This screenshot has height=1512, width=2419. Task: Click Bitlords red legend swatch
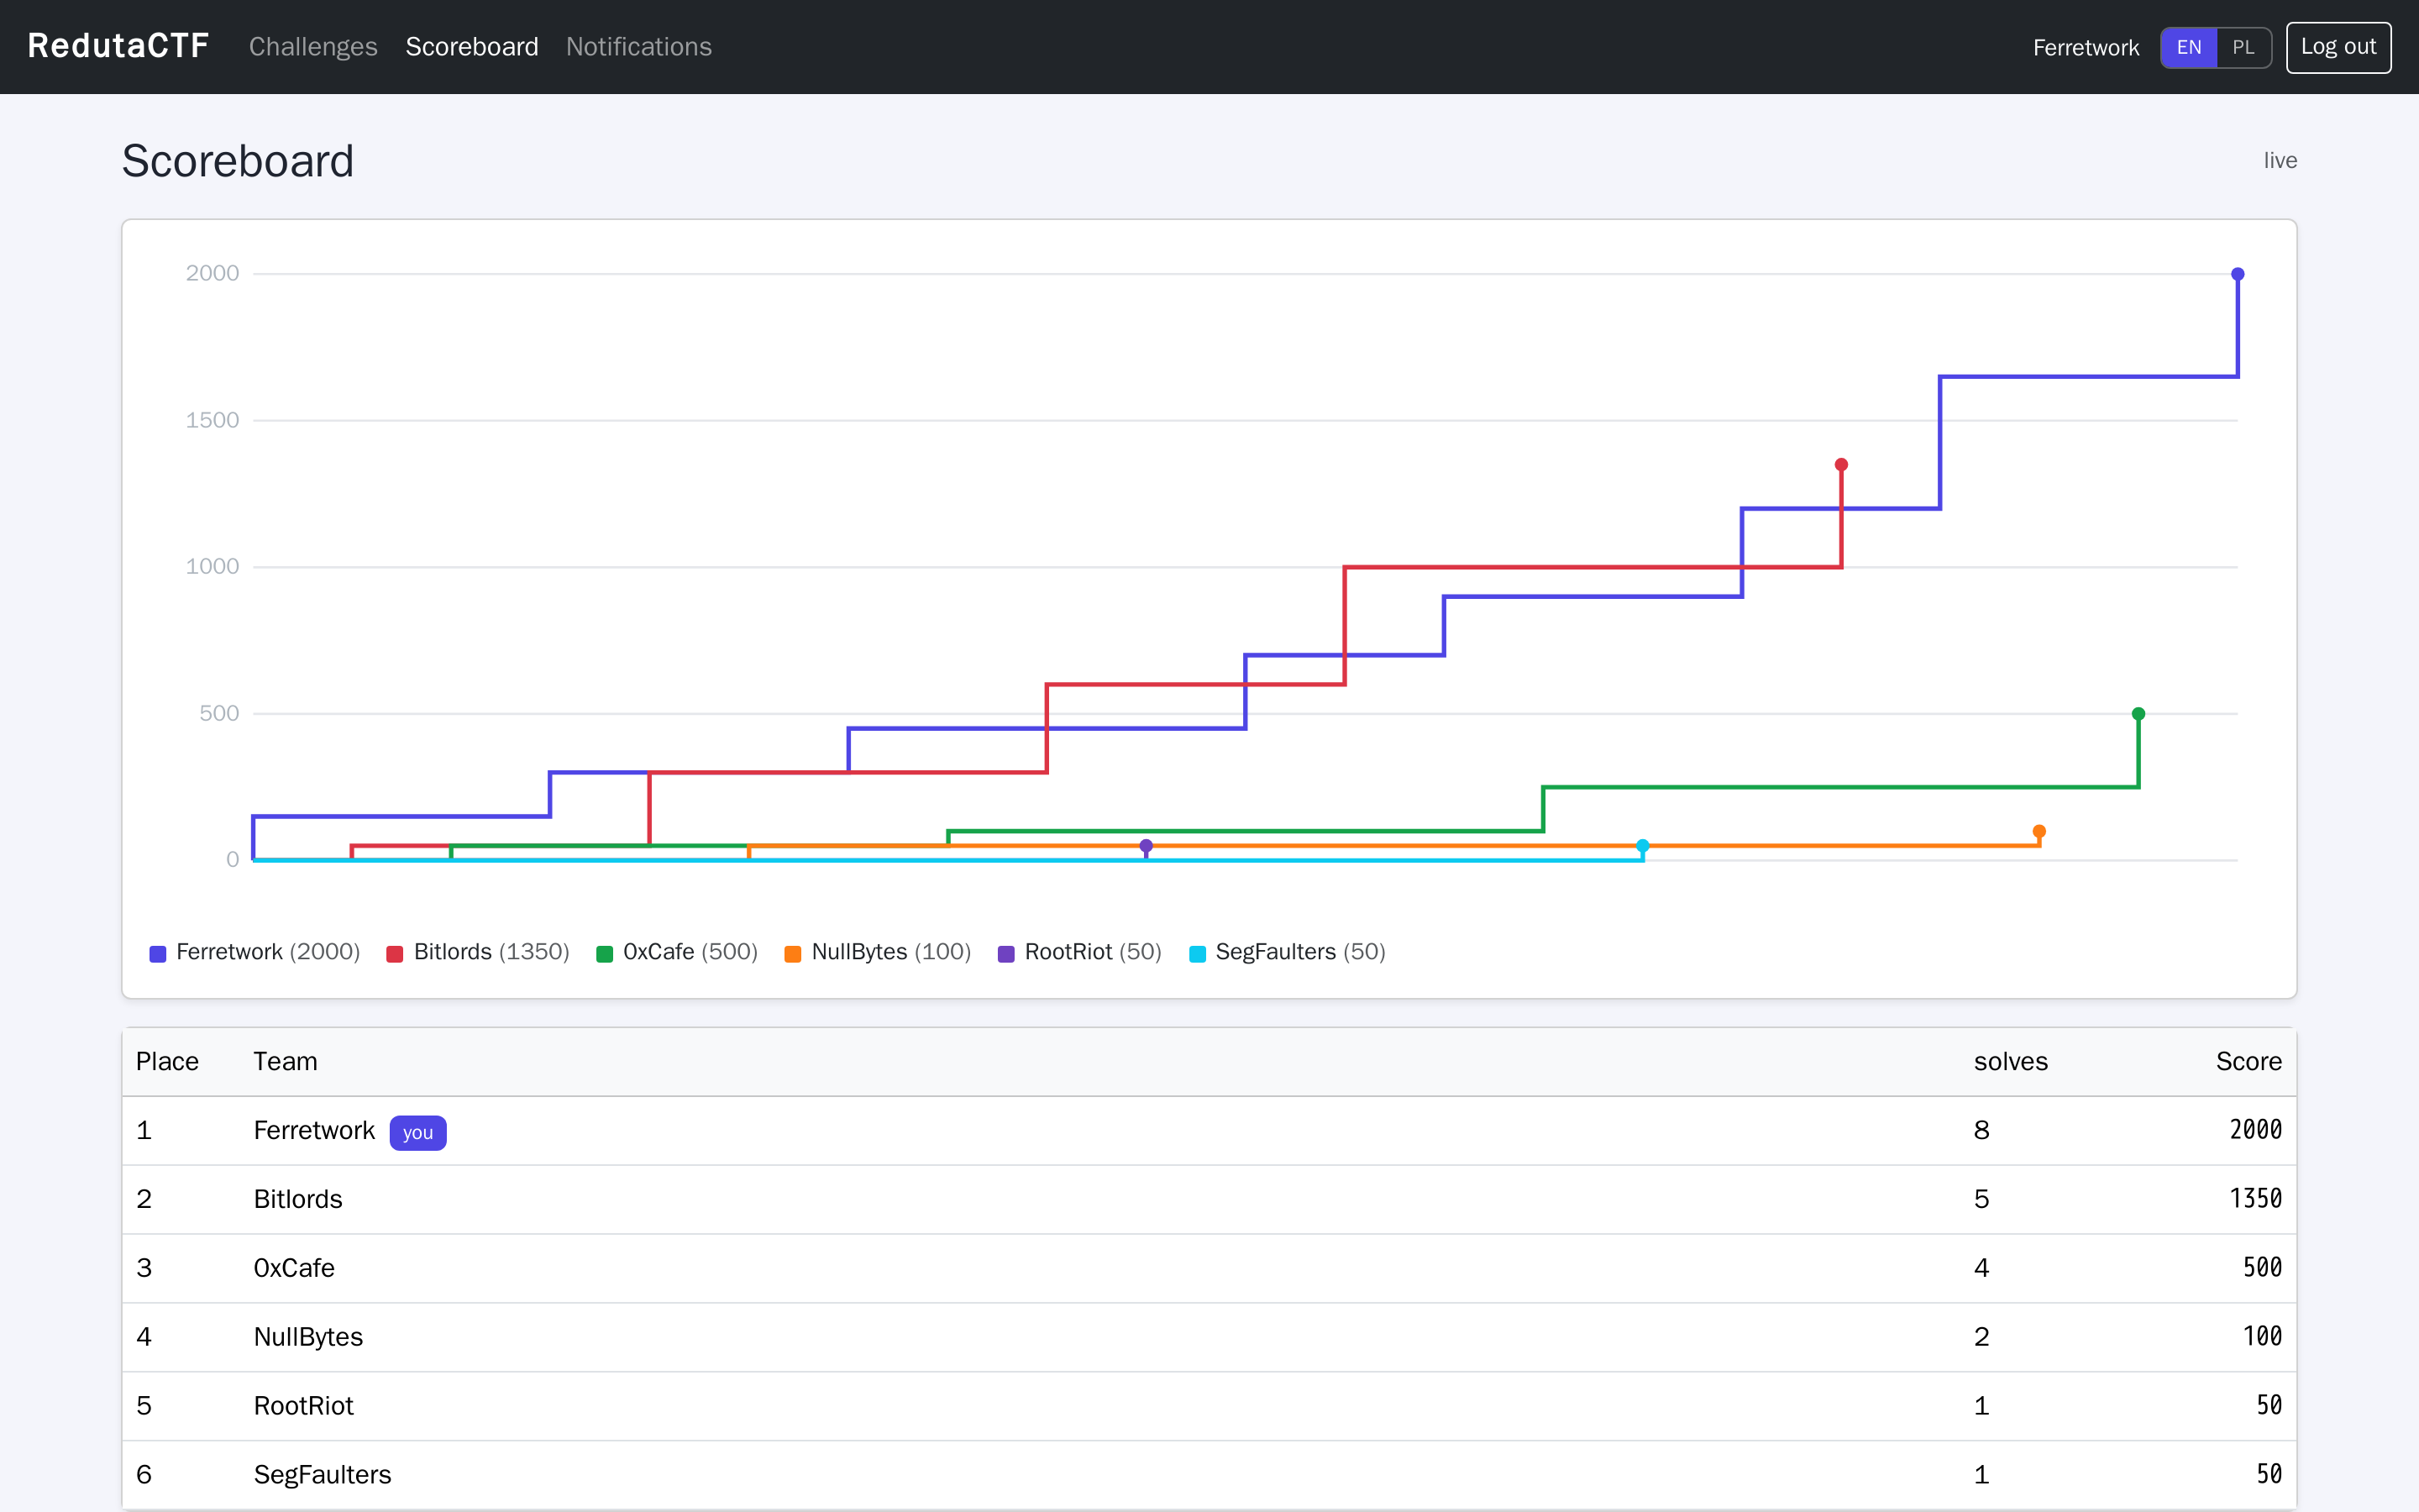click(x=395, y=953)
